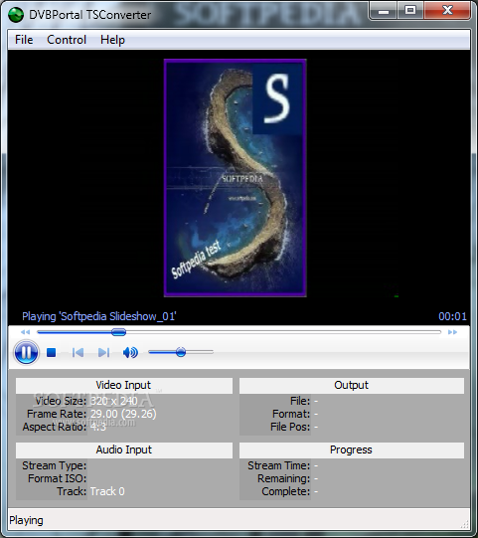Click the Remaining label
The width and height of the screenshot is (478, 538).
click(x=283, y=478)
